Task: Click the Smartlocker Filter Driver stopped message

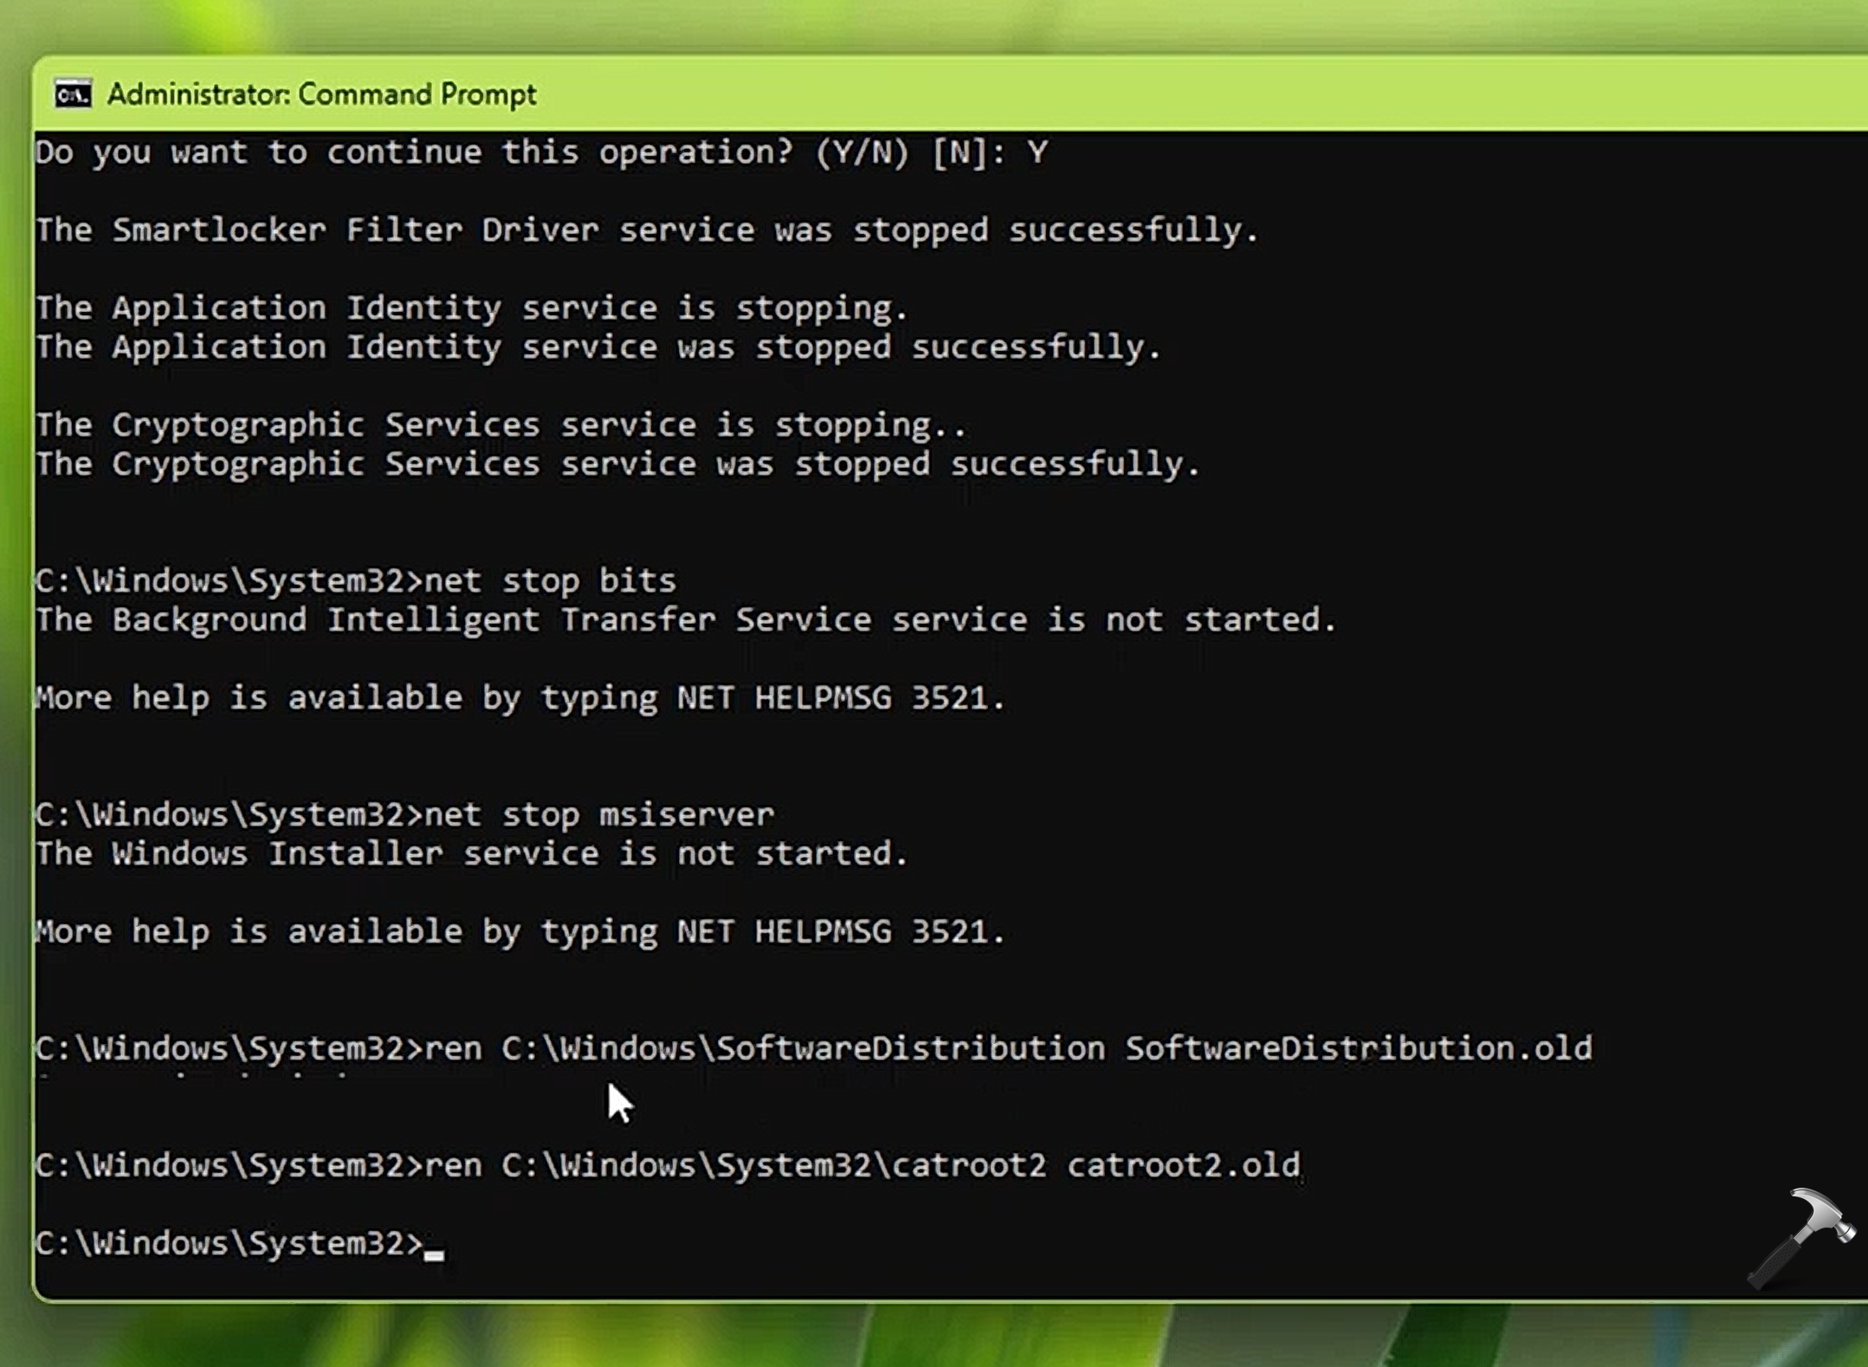Action: (646, 230)
